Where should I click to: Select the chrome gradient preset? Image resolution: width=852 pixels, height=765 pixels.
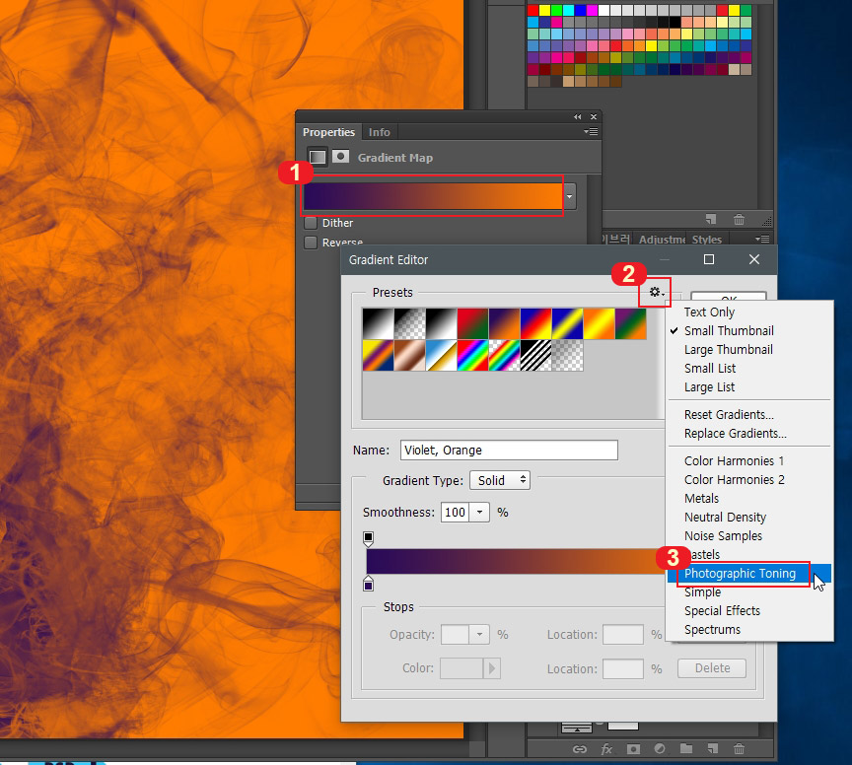click(x=441, y=355)
